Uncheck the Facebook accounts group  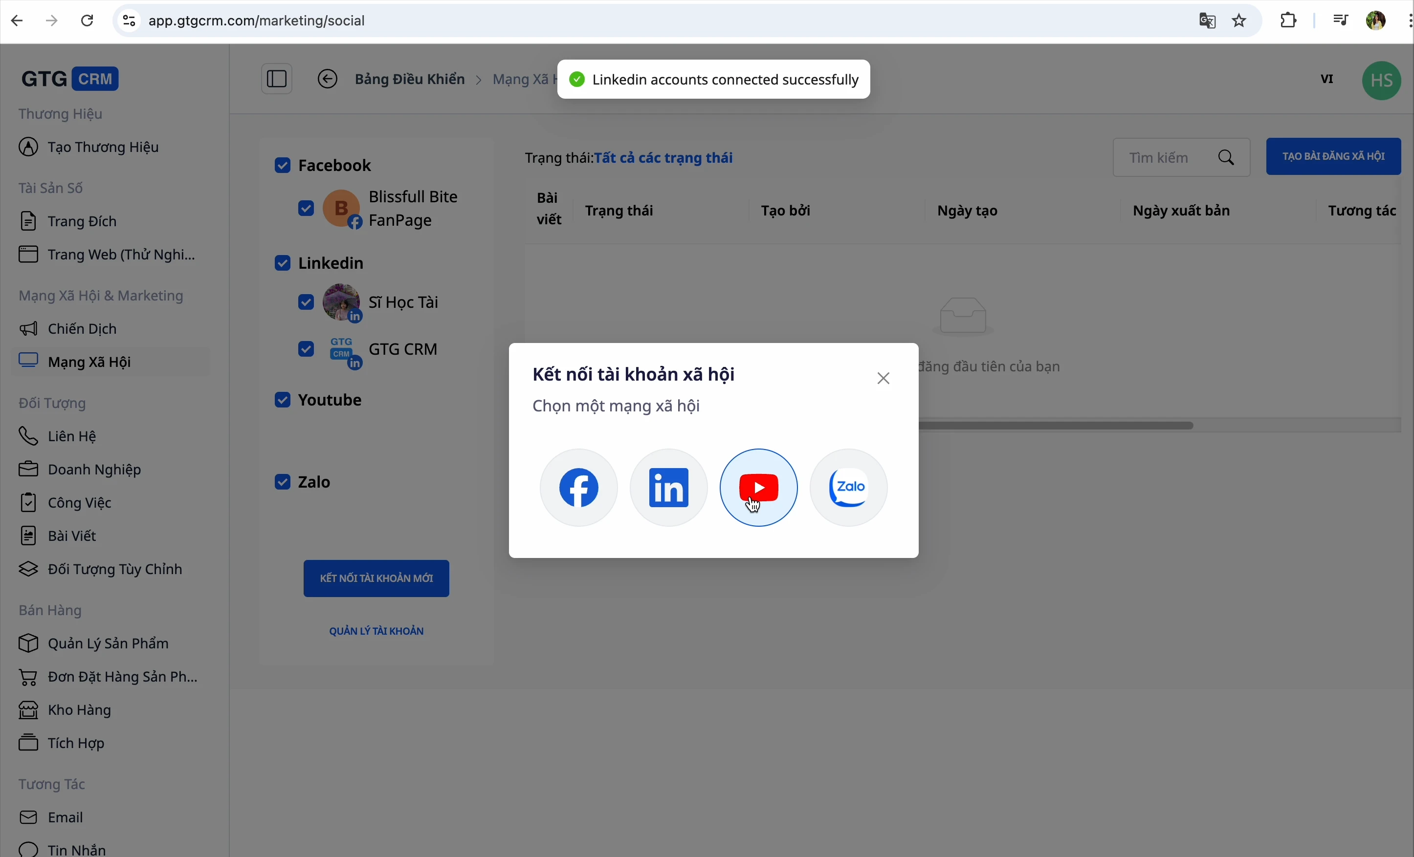pos(282,165)
